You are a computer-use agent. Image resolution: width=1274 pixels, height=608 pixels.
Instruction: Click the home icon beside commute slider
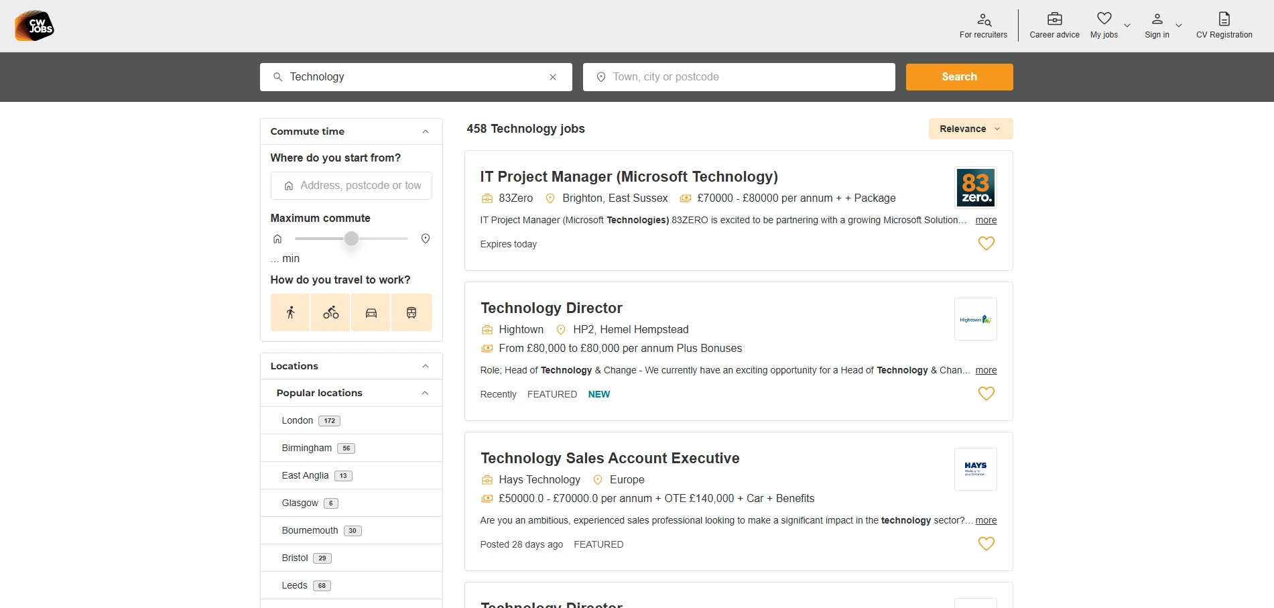click(x=277, y=239)
